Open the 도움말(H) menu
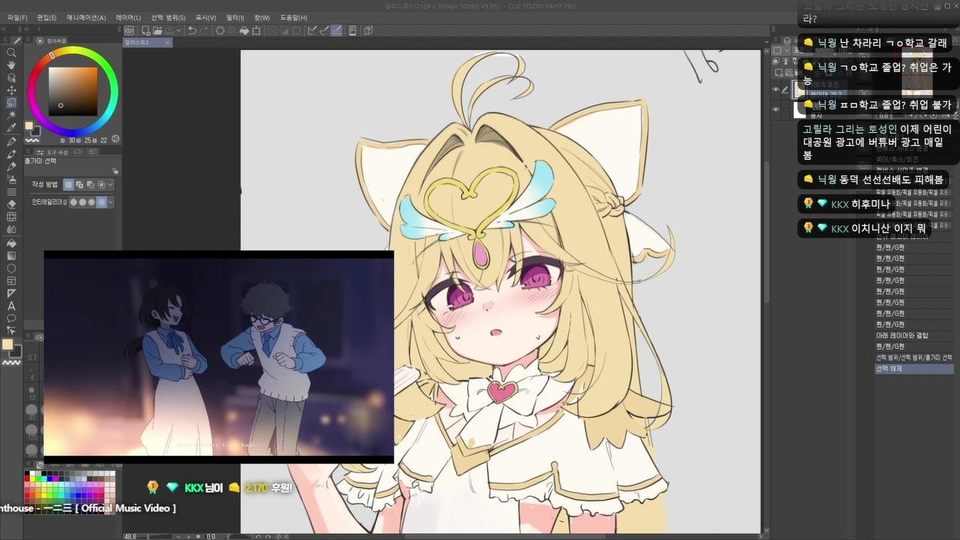The image size is (960, 540). coord(293,18)
